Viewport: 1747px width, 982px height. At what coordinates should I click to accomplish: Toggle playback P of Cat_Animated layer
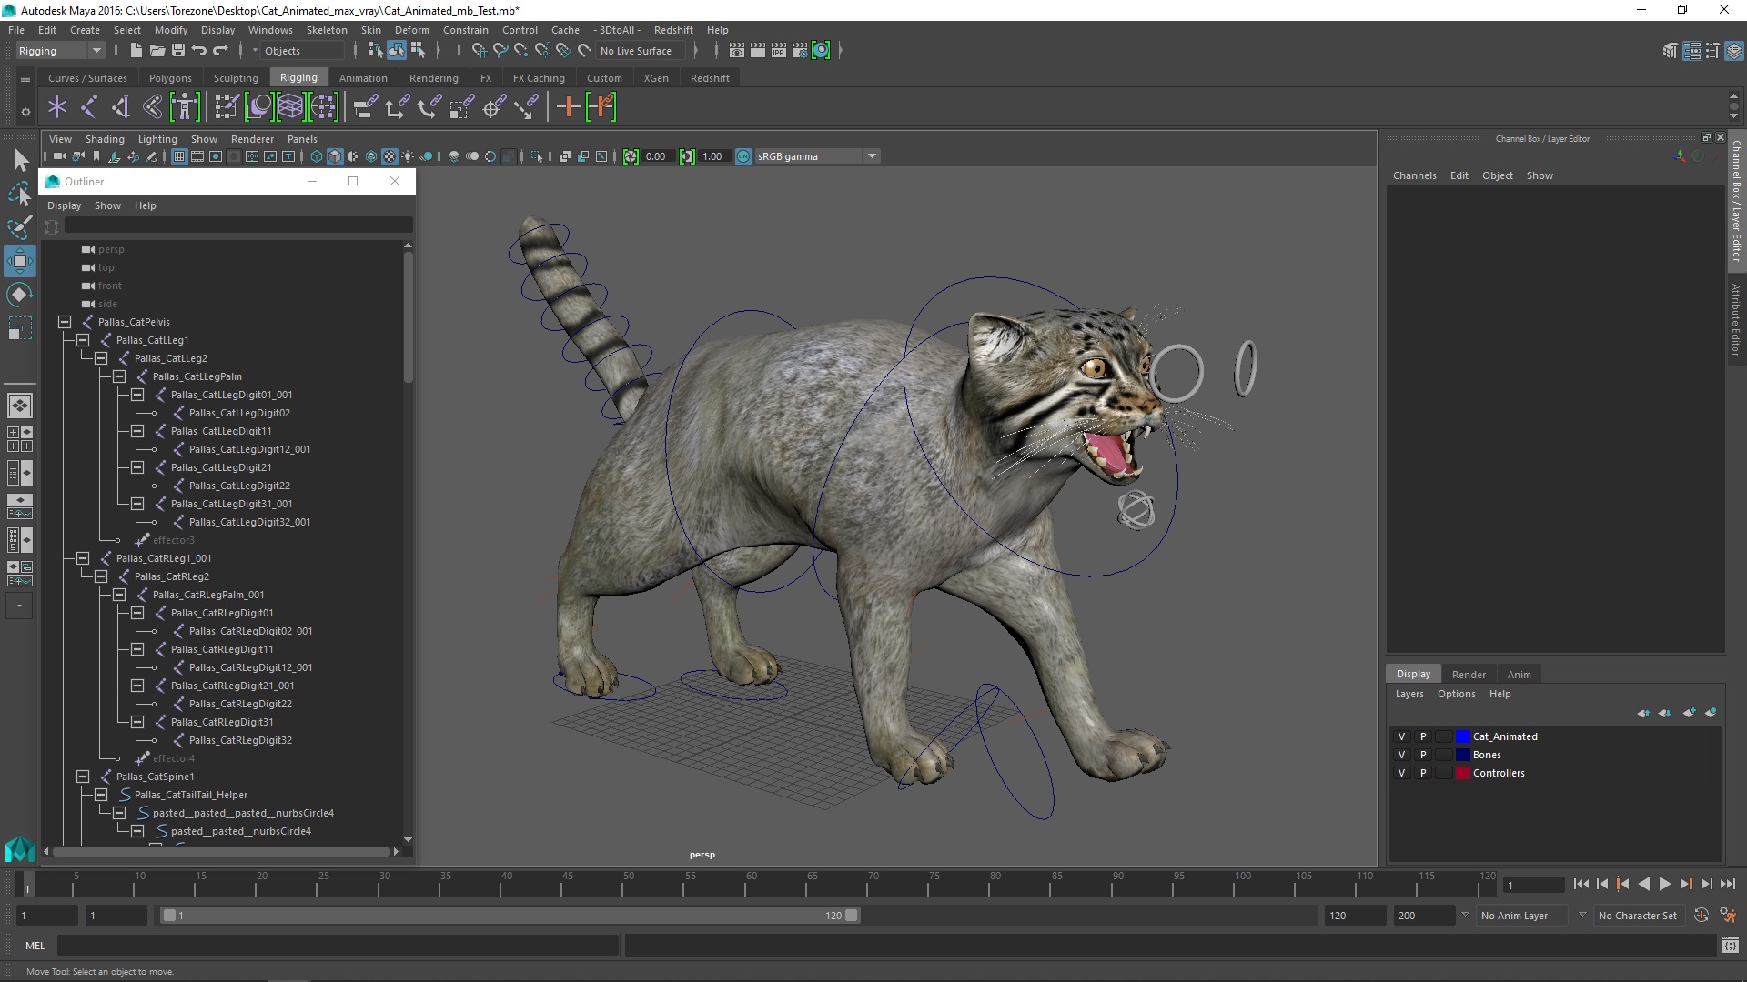click(1423, 736)
